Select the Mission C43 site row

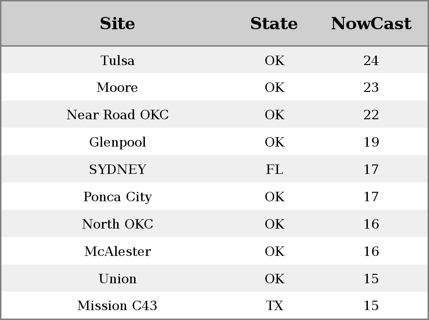click(214, 305)
